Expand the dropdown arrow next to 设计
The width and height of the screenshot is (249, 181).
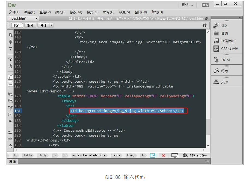[51, 25]
